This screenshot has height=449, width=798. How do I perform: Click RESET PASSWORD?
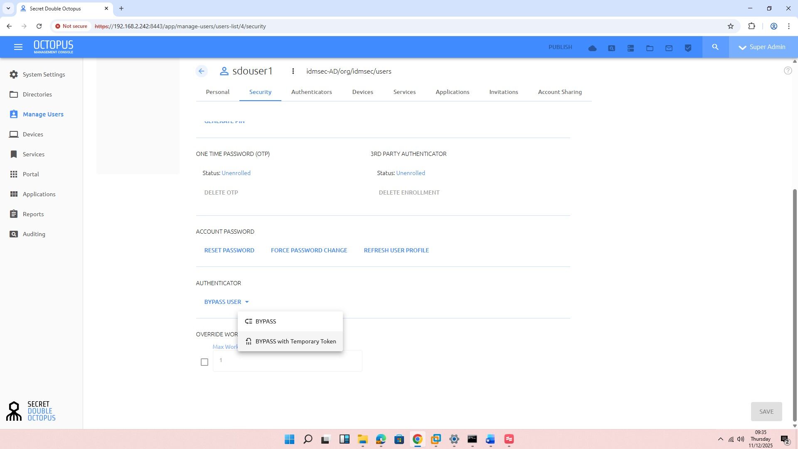(x=229, y=250)
